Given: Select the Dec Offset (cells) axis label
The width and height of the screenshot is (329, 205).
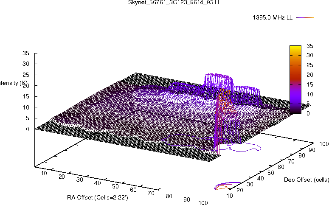Looking at the screenshot, I should coord(307,180).
